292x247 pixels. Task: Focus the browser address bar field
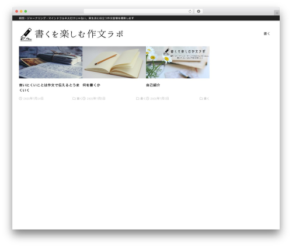[138, 12]
